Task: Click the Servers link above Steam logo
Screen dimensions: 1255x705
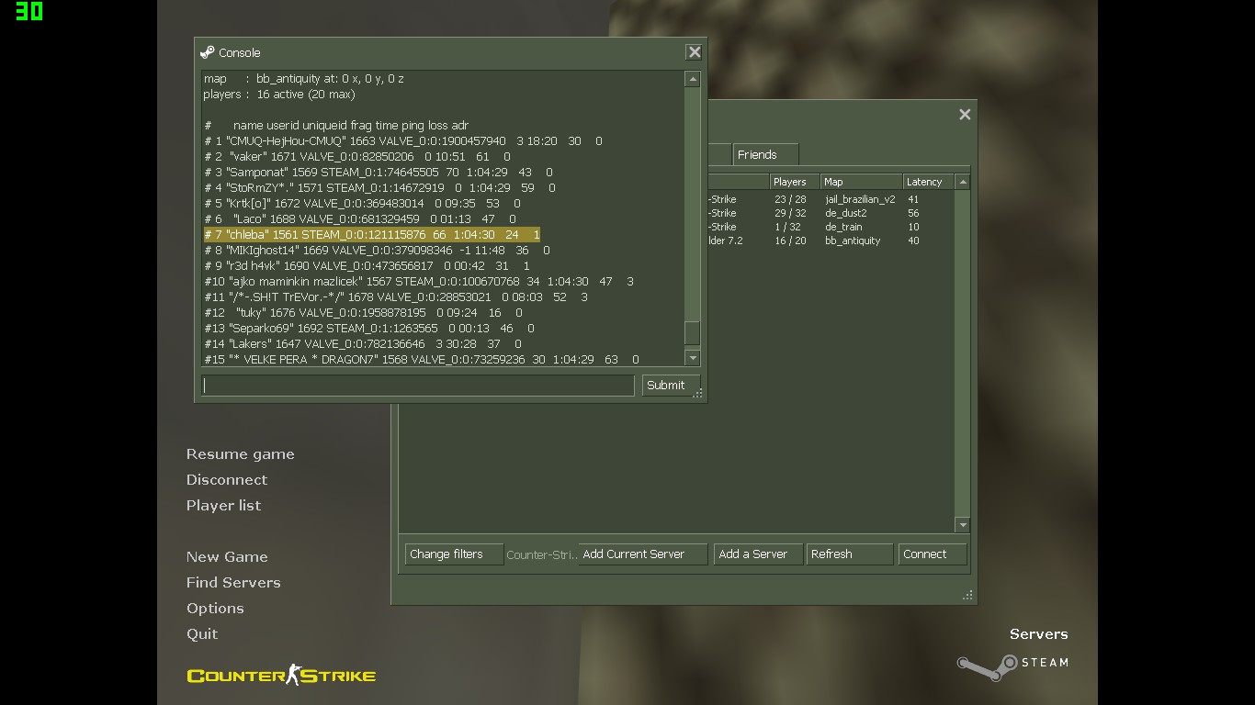Action: [x=1038, y=634]
